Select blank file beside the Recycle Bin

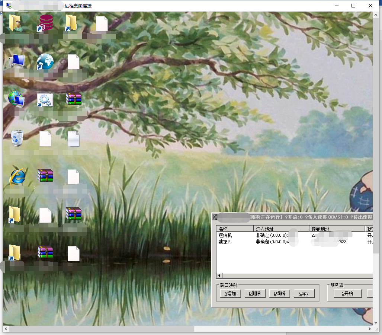(45, 138)
